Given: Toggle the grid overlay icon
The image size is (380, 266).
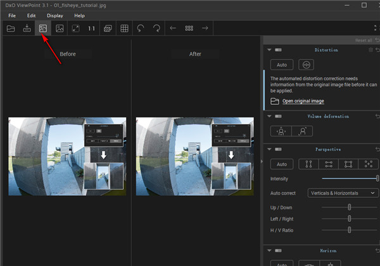Looking at the screenshot, I should coord(125,28).
